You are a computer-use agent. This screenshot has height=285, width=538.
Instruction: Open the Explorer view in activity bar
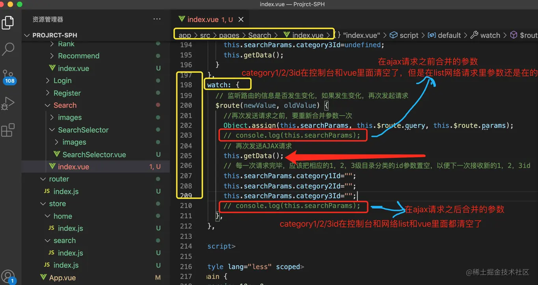coord(8,22)
